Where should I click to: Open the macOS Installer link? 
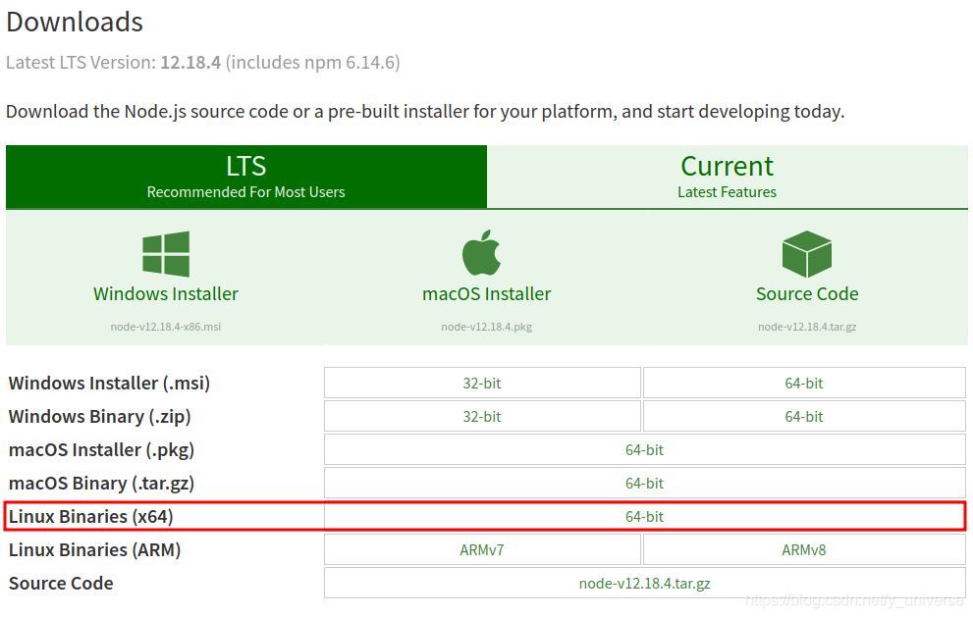click(487, 294)
